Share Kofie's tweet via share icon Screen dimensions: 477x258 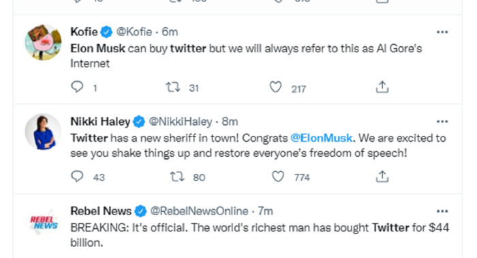382,87
